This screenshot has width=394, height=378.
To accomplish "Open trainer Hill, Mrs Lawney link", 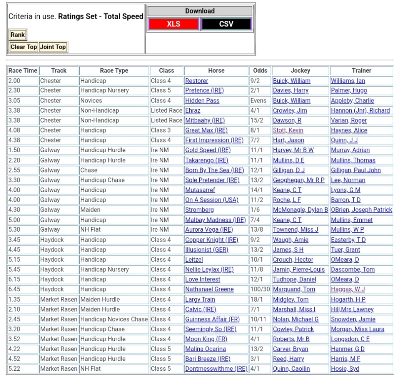I will tap(352, 309).
